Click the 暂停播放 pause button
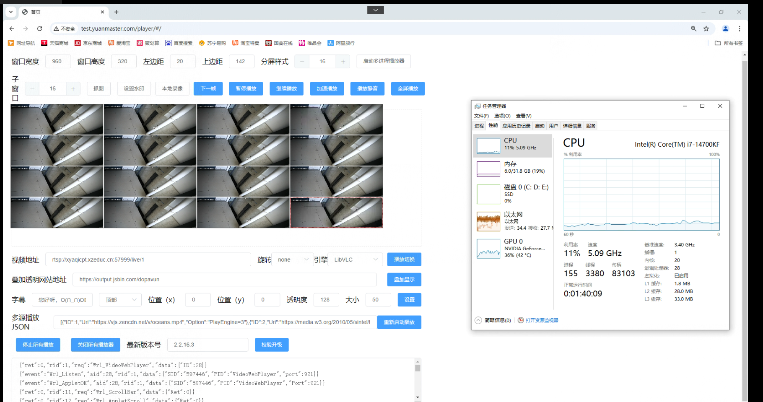This screenshot has height=402, width=763. pyautogui.click(x=246, y=88)
